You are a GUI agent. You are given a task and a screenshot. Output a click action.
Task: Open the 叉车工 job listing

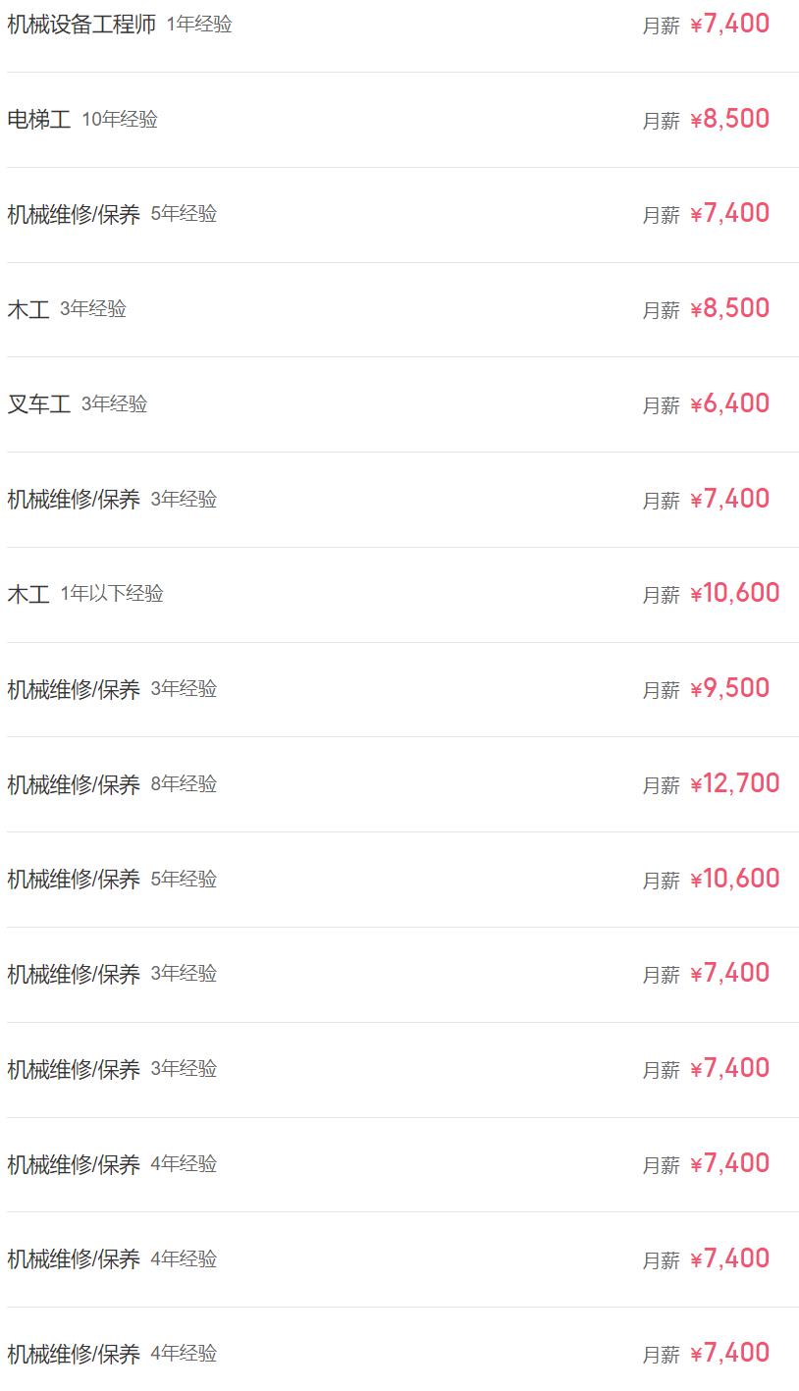click(x=39, y=404)
